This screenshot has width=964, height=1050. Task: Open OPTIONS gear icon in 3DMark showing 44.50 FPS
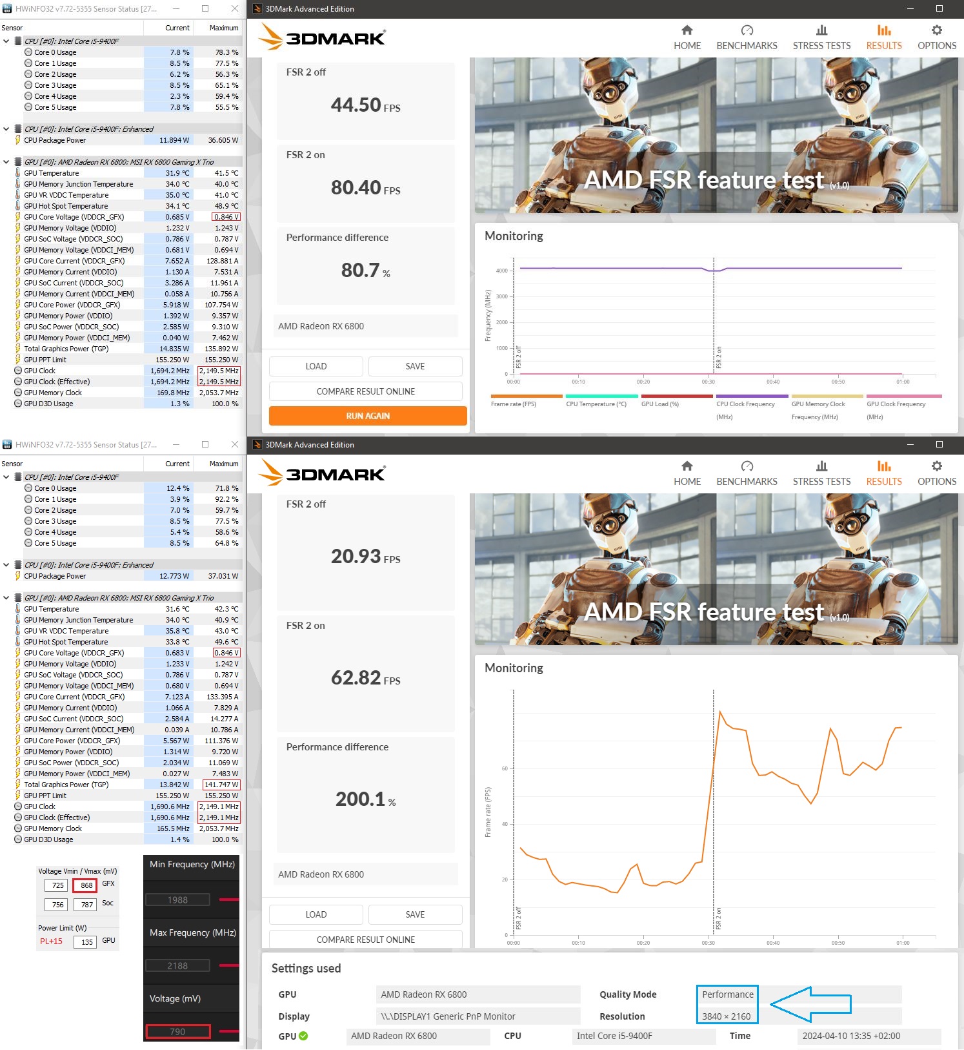click(937, 30)
